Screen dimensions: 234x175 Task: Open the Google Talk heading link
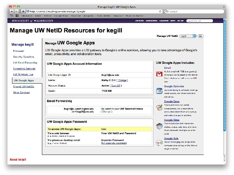pos(171,138)
